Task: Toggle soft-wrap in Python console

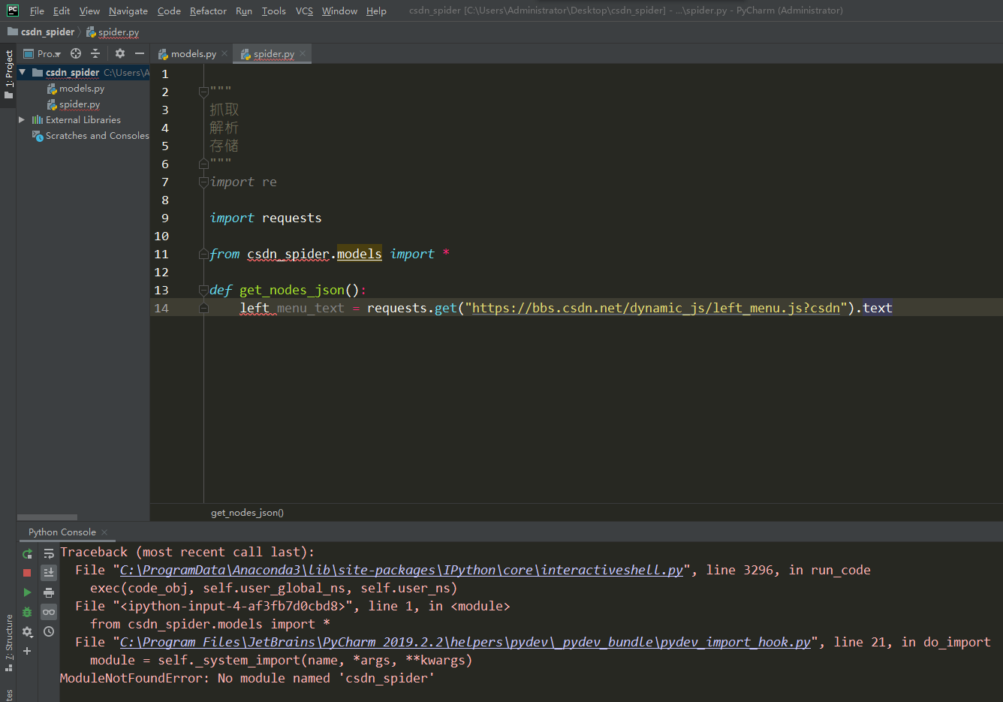Action: click(49, 554)
